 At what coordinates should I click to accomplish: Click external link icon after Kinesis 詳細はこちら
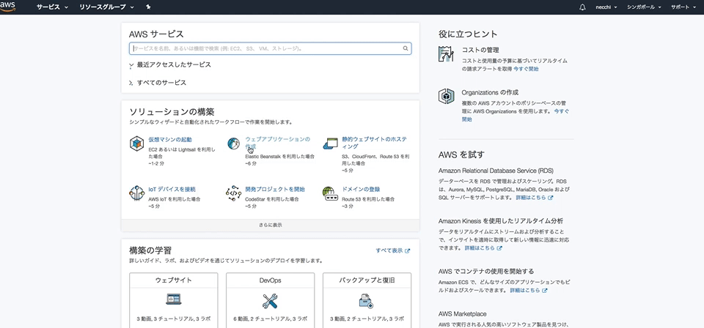pyautogui.click(x=499, y=248)
